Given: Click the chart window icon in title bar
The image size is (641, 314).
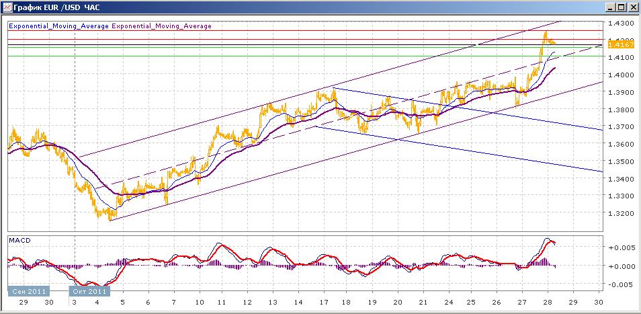Looking at the screenshot, I should point(7,7).
